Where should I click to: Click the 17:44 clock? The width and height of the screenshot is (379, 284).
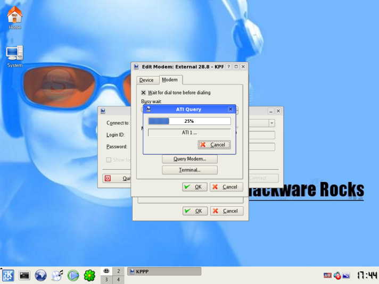tap(367, 275)
